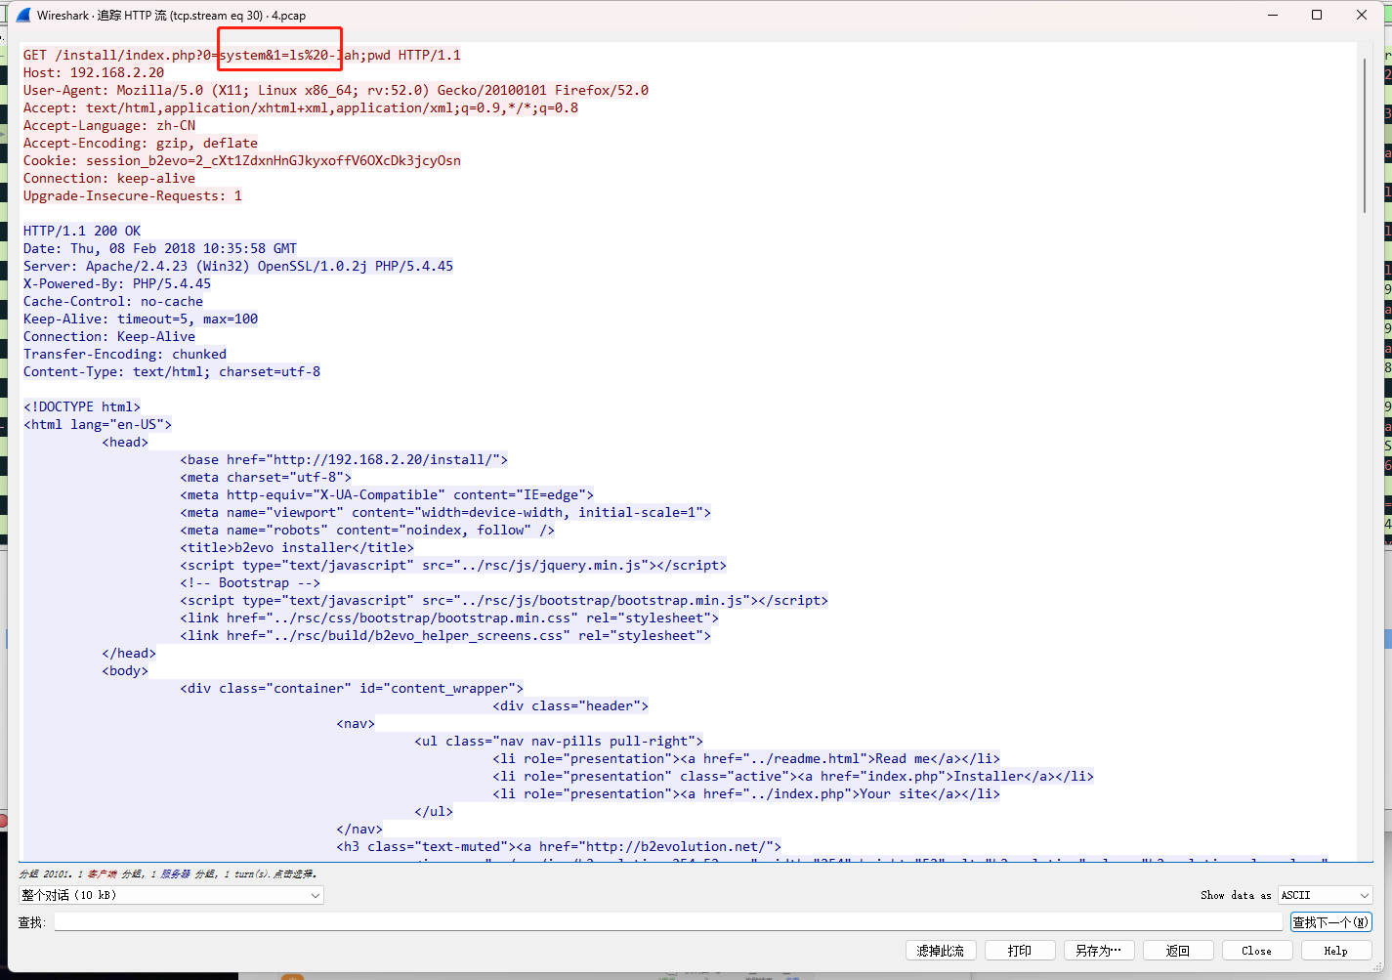
Task: Click 查找下一个 button
Action: pyautogui.click(x=1330, y=922)
